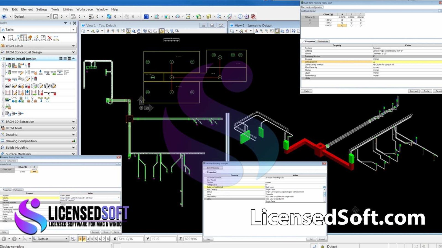Screen dimensions: 442x248
Task: Click the red X Delete Element tool
Action: point(49,38)
